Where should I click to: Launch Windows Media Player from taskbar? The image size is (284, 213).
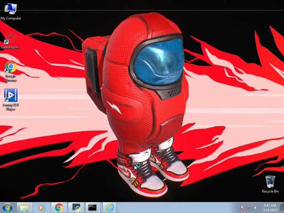click(42, 207)
